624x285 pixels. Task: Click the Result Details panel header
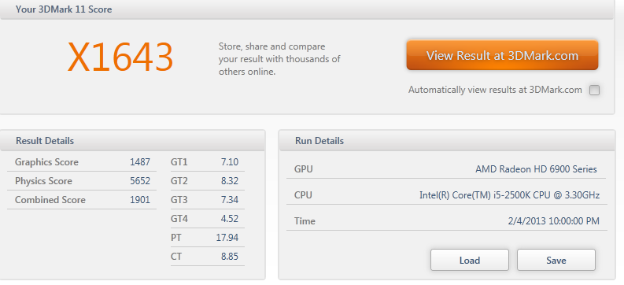[132, 140]
